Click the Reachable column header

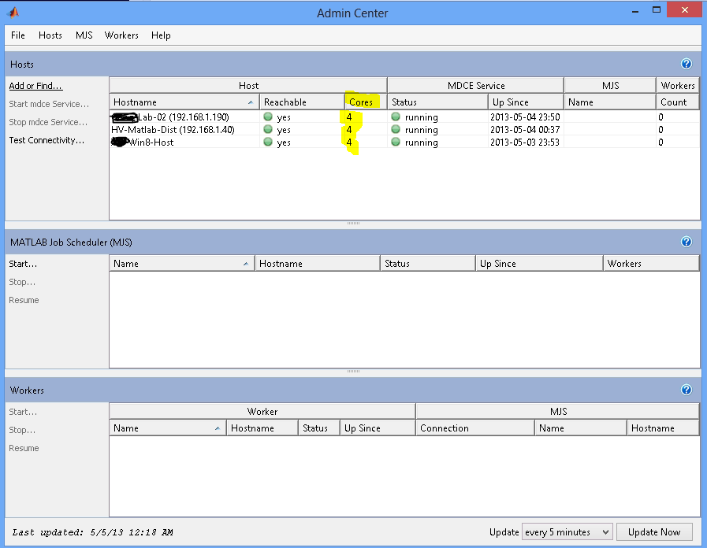tap(302, 102)
